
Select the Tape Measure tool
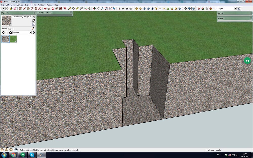tap(70, 9)
